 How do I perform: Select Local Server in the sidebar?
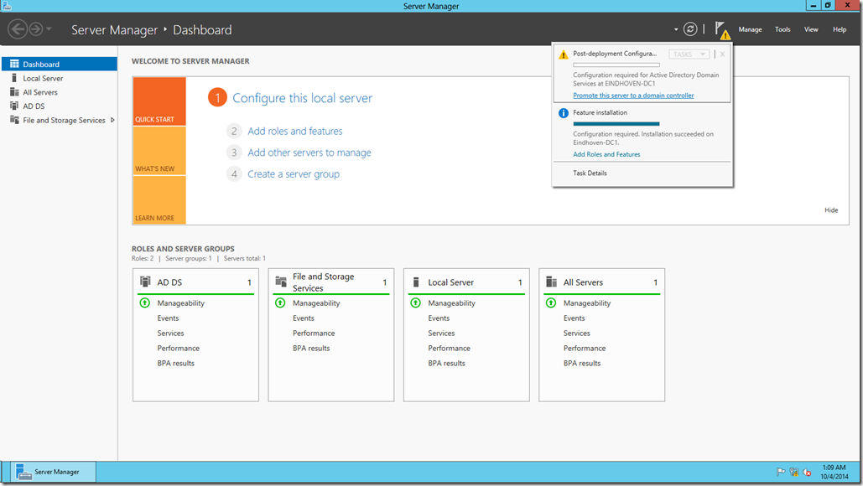60,78
